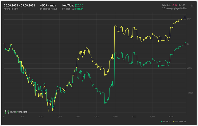Click the 3,000 x-axis tick label
This screenshot has width=198, height=126.
click(x=115, y=116)
